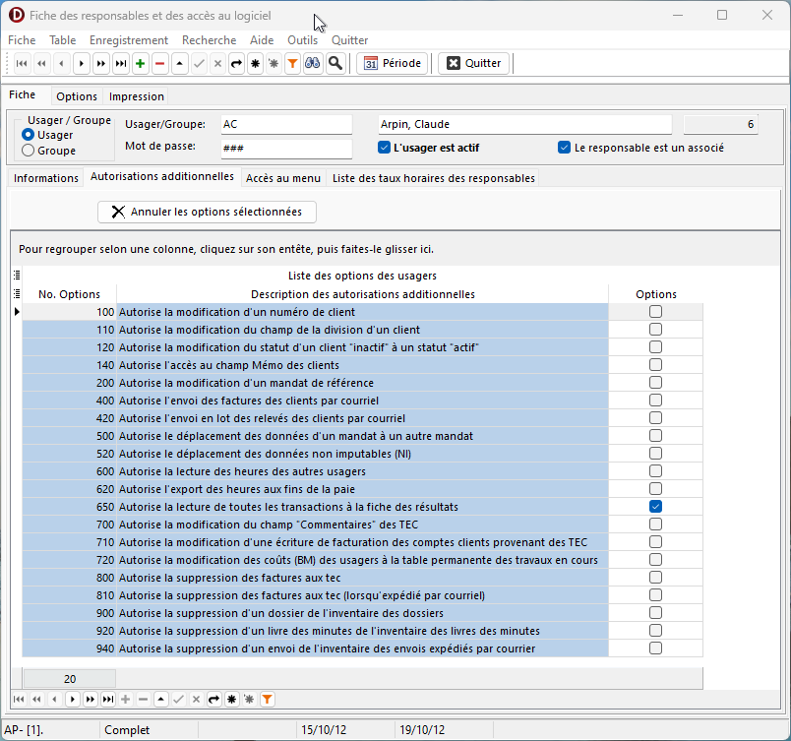
Task: Click the Mot de passe input field
Action: pyautogui.click(x=285, y=149)
